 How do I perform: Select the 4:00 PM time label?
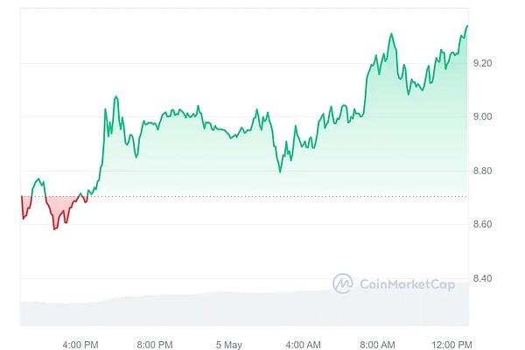pyautogui.click(x=81, y=345)
